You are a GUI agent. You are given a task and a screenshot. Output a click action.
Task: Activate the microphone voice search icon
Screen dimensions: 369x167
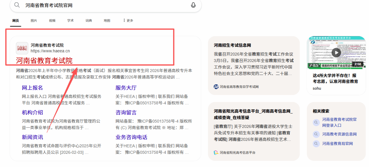193,5
